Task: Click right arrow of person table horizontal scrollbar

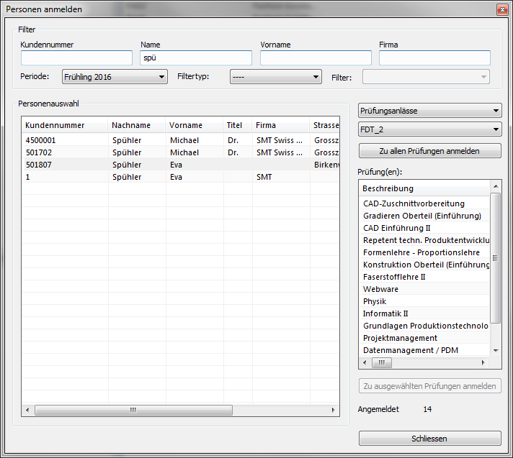Action: [334, 410]
